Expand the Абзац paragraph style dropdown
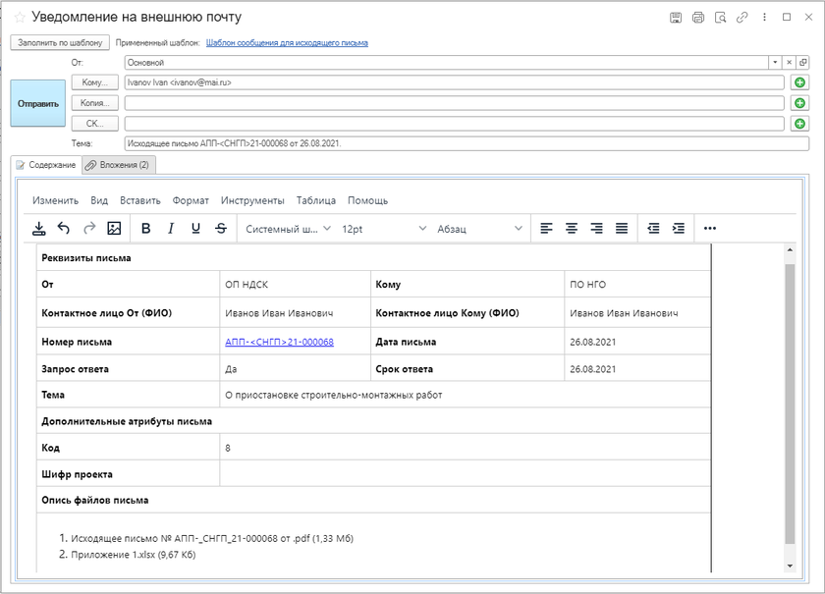This screenshot has height=594, width=825. coord(479,229)
